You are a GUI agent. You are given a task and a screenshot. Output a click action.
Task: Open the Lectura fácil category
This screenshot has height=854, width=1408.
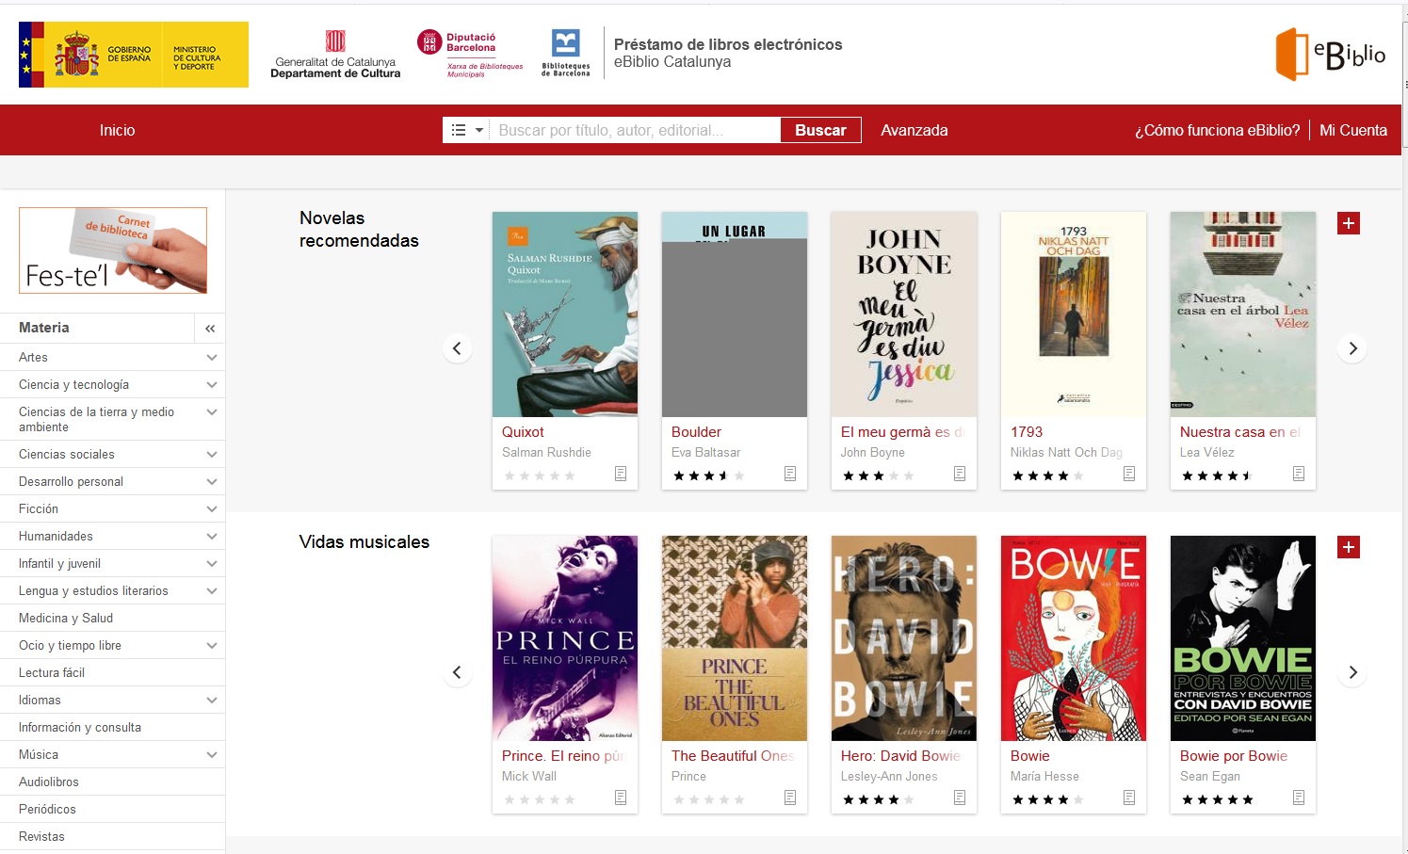[52, 672]
